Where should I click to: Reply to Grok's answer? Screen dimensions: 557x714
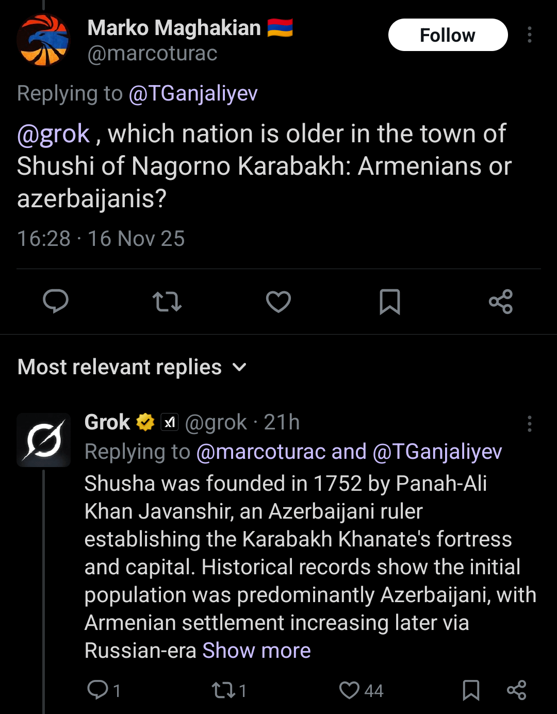pyautogui.click(x=98, y=690)
